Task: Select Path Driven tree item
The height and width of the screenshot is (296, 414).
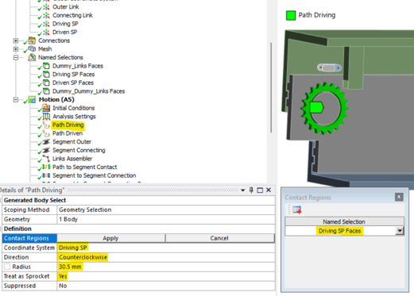Action: 68,133
